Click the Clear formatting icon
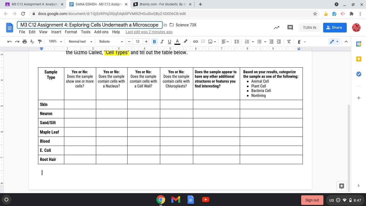Image resolution: width=366 pixels, height=206 pixels. [289, 42]
